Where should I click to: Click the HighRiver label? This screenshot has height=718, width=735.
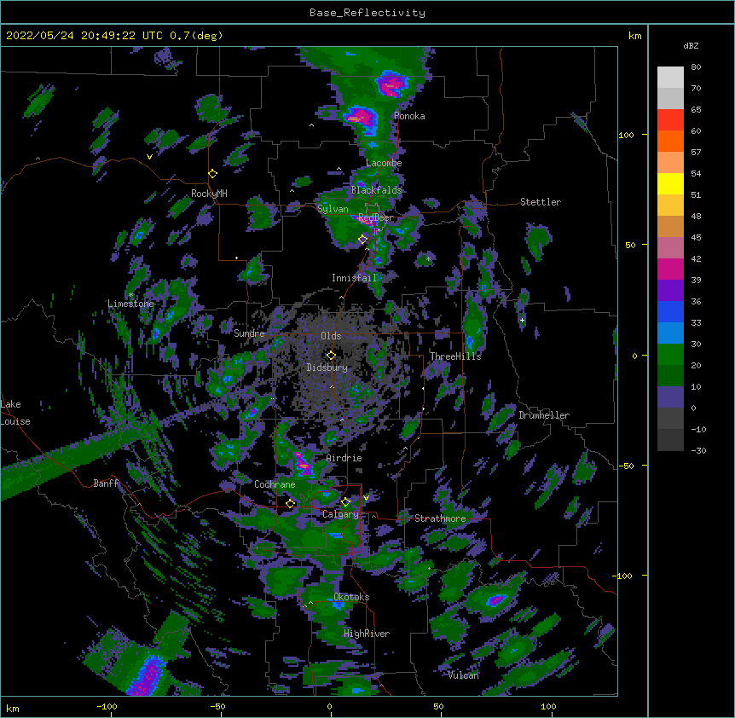367,634
